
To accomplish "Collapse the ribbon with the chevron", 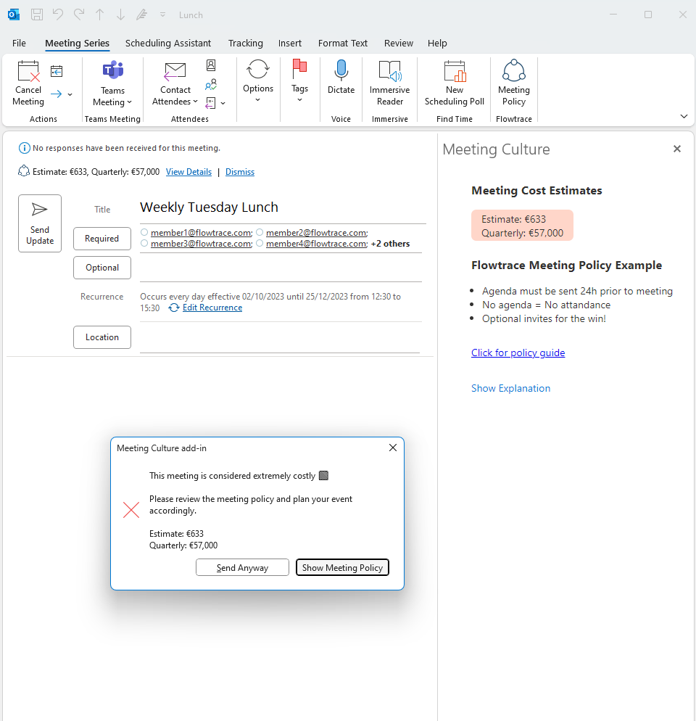I will pos(684,116).
